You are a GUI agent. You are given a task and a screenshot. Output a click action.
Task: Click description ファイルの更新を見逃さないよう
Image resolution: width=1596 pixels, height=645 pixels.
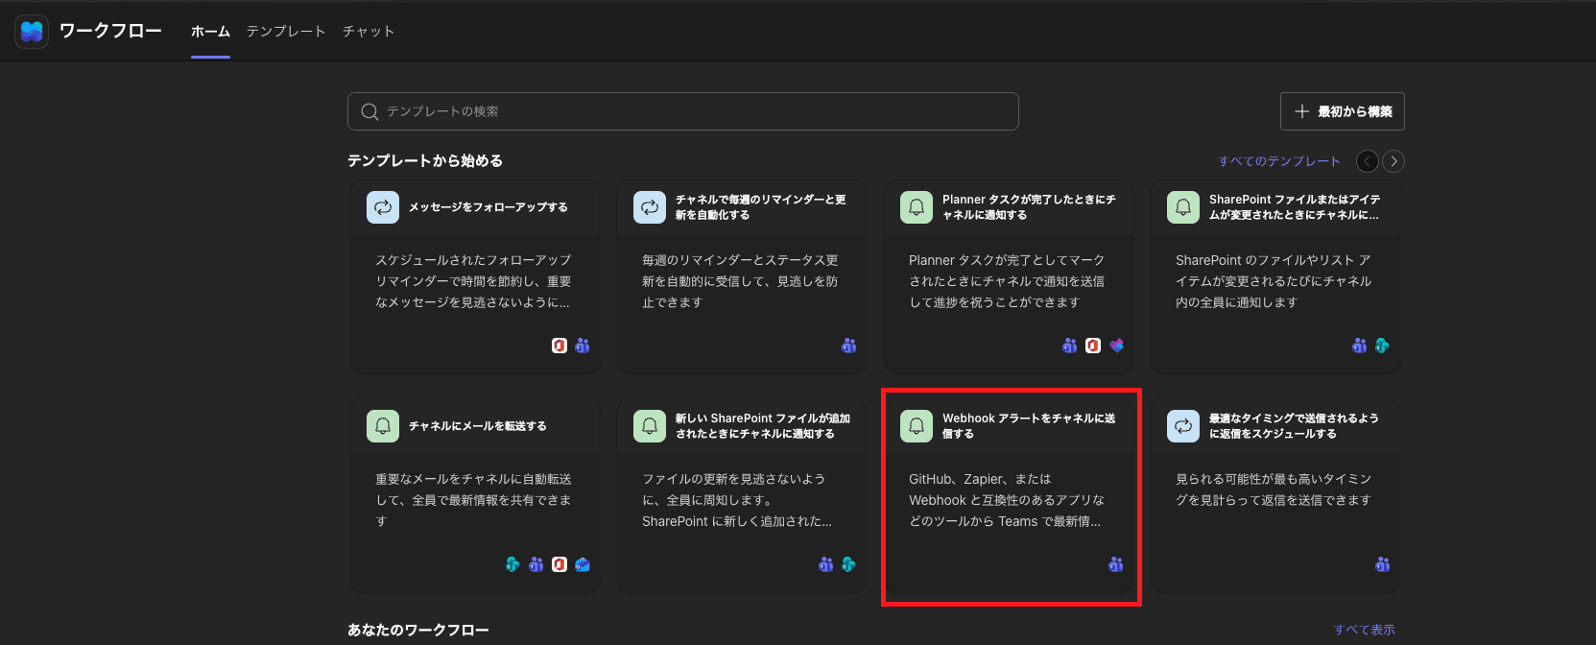(x=737, y=500)
